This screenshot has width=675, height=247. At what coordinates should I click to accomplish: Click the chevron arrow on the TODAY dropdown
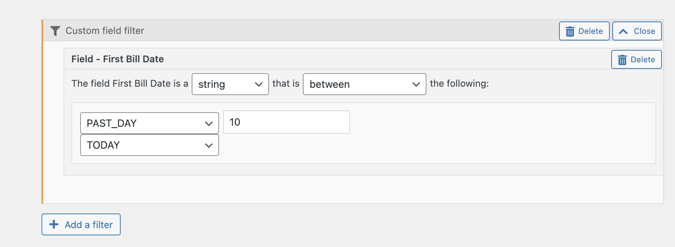[209, 145]
